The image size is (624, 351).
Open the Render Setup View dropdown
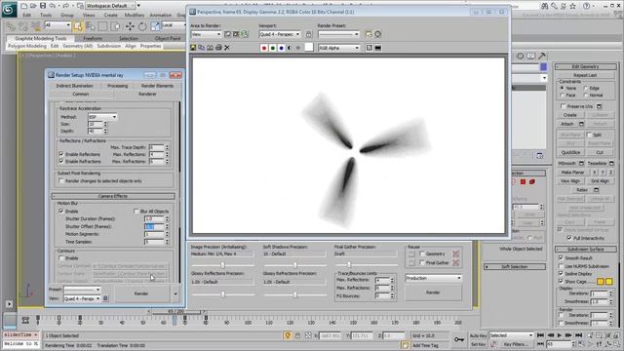click(82, 298)
